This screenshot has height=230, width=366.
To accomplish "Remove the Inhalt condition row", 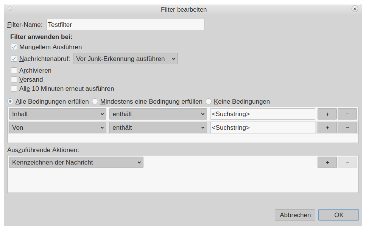I will 347,114.
